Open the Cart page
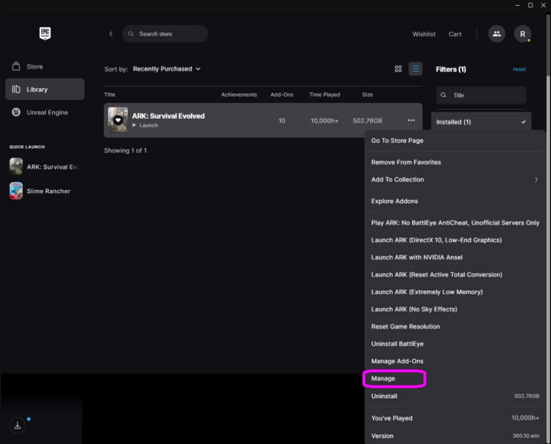Viewport: 551px width, 444px height. coord(455,34)
